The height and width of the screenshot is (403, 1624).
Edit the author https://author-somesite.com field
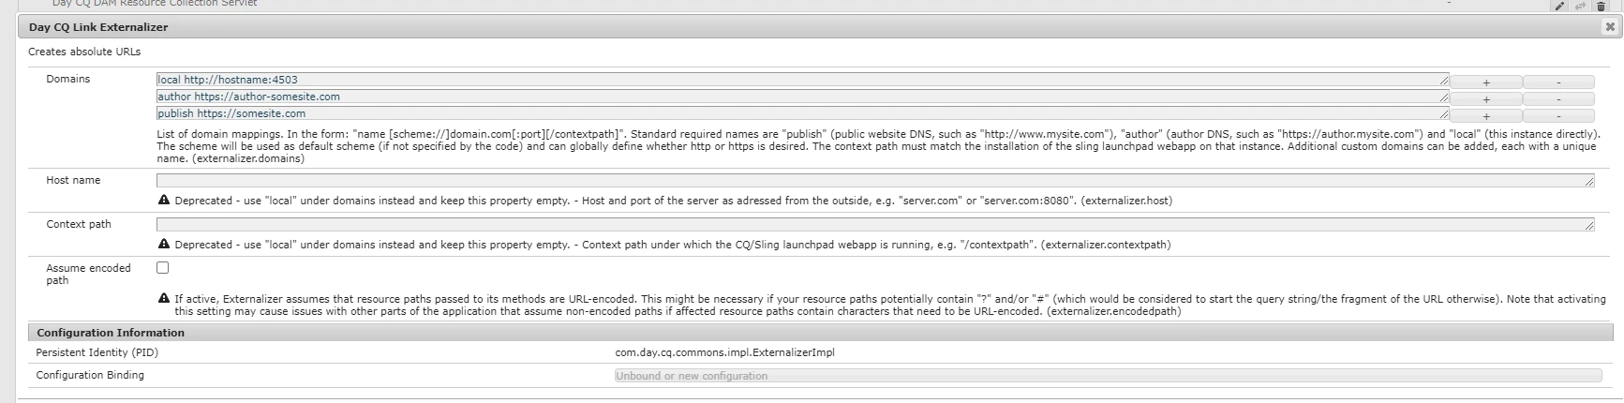click(802, 97)
